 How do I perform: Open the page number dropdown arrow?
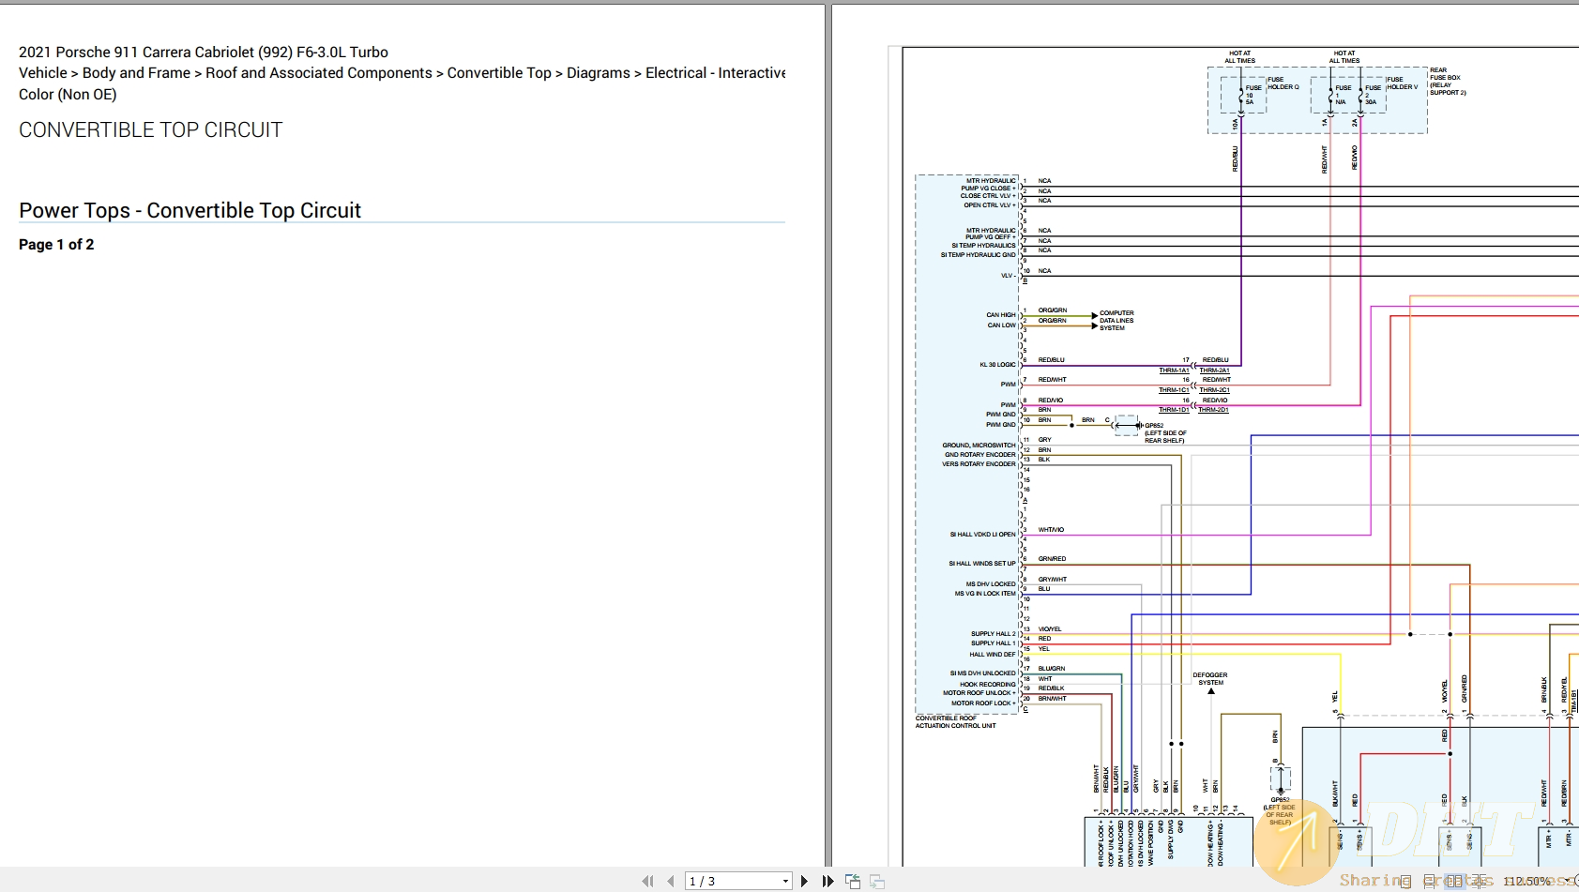(x=786, y=881)
